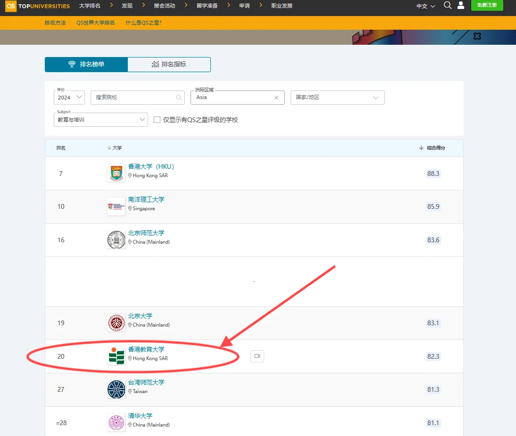Click the magnifier inside 搜索院校 field
The width and height of the screenshot is (516, 436).
click(x=179, y=97)
